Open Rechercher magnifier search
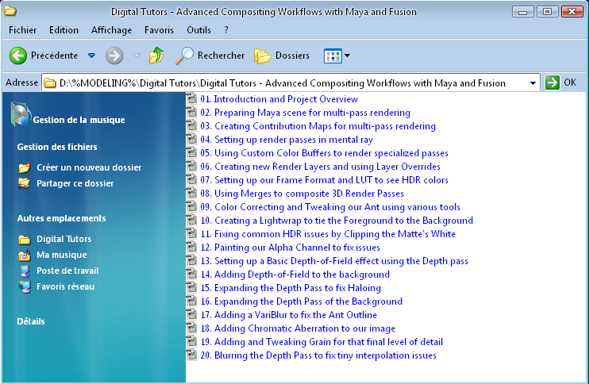The height and width of the screenshot is (384, 589). click(x=184, y=56)
